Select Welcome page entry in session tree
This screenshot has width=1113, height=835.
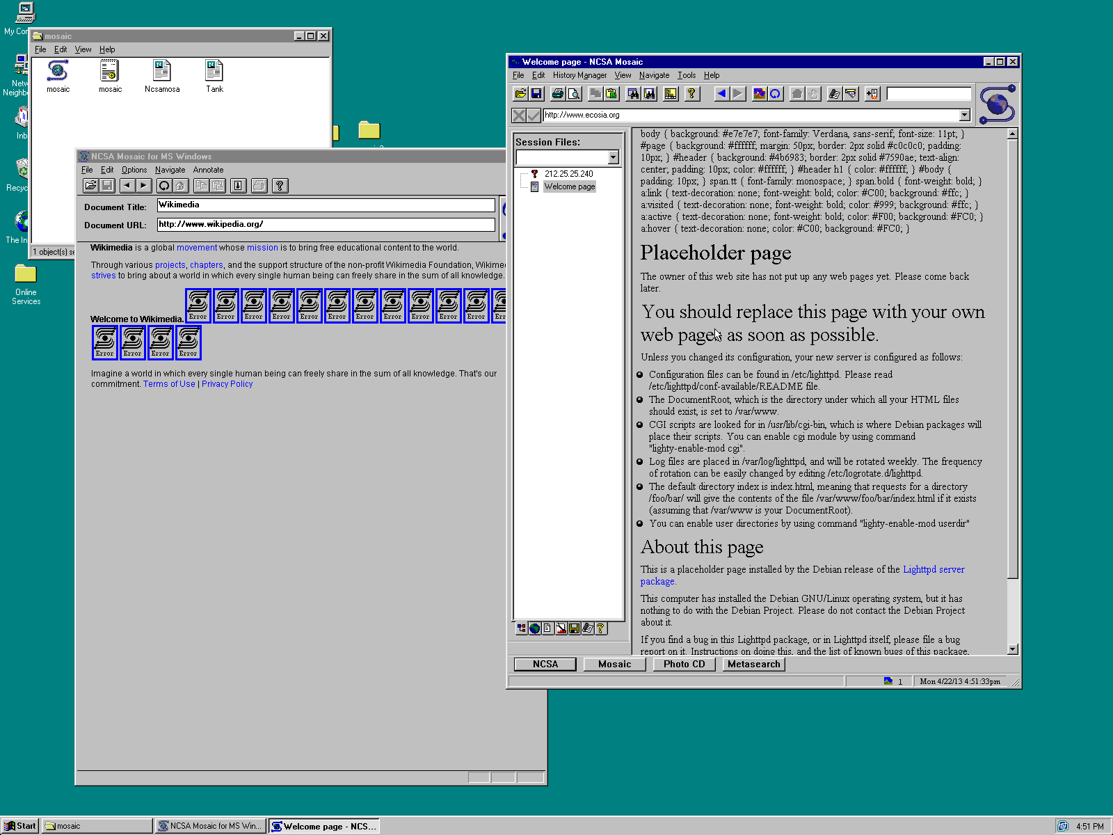point(570,186)
